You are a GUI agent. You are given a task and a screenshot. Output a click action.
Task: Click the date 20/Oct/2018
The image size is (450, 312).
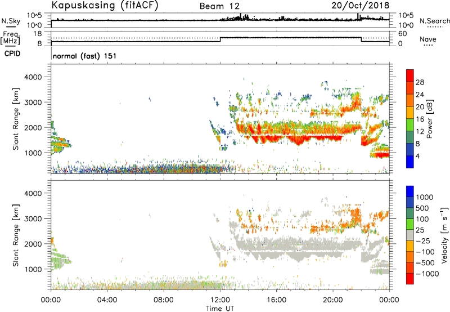(x=361, y=5)
